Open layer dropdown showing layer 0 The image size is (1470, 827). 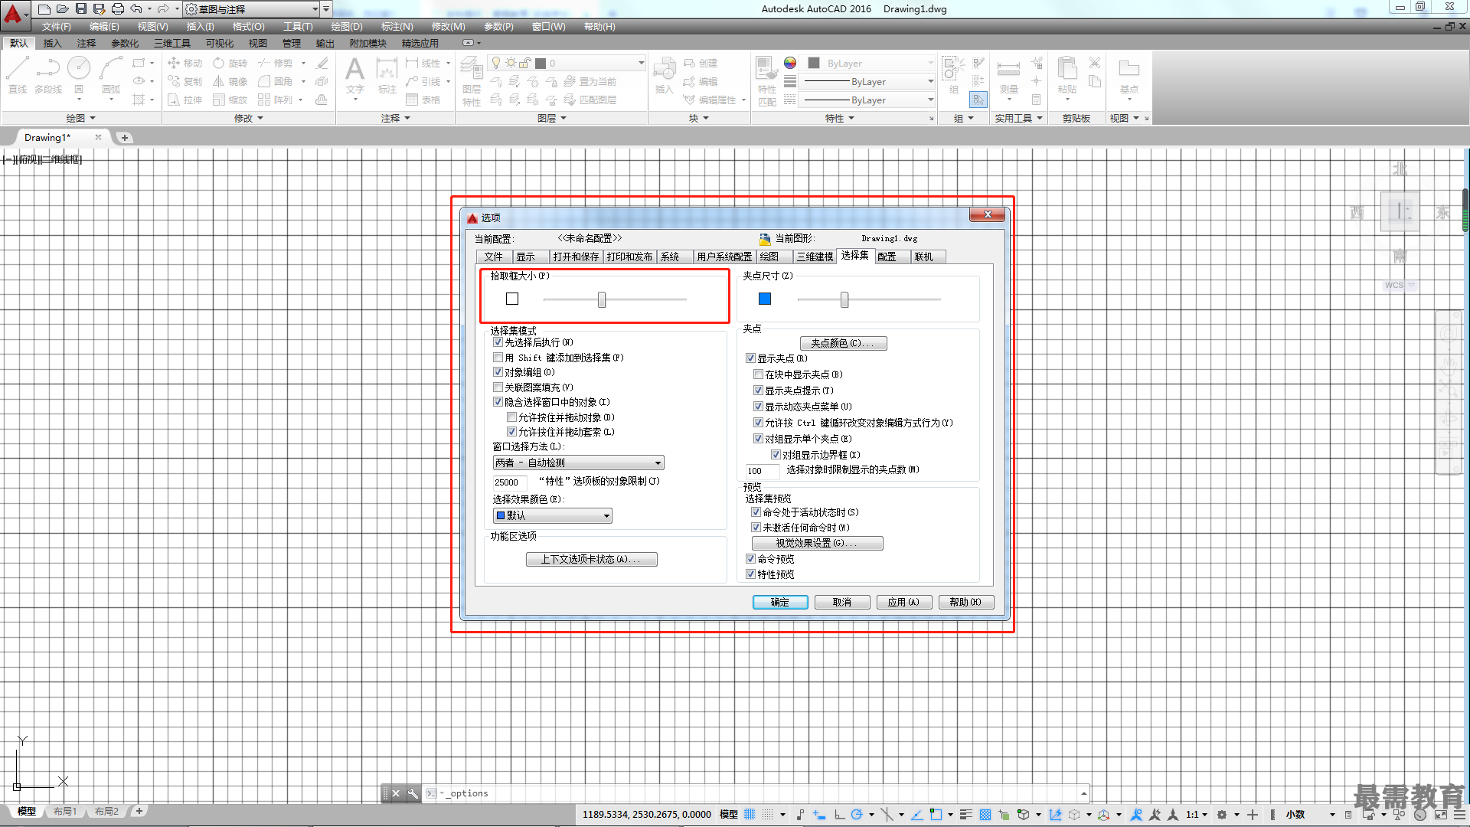tap(567, 64)
